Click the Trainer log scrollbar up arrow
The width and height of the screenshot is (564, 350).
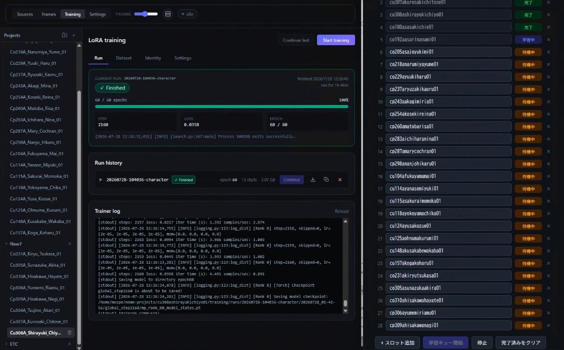pyautogui.click(x=346, y=221)
